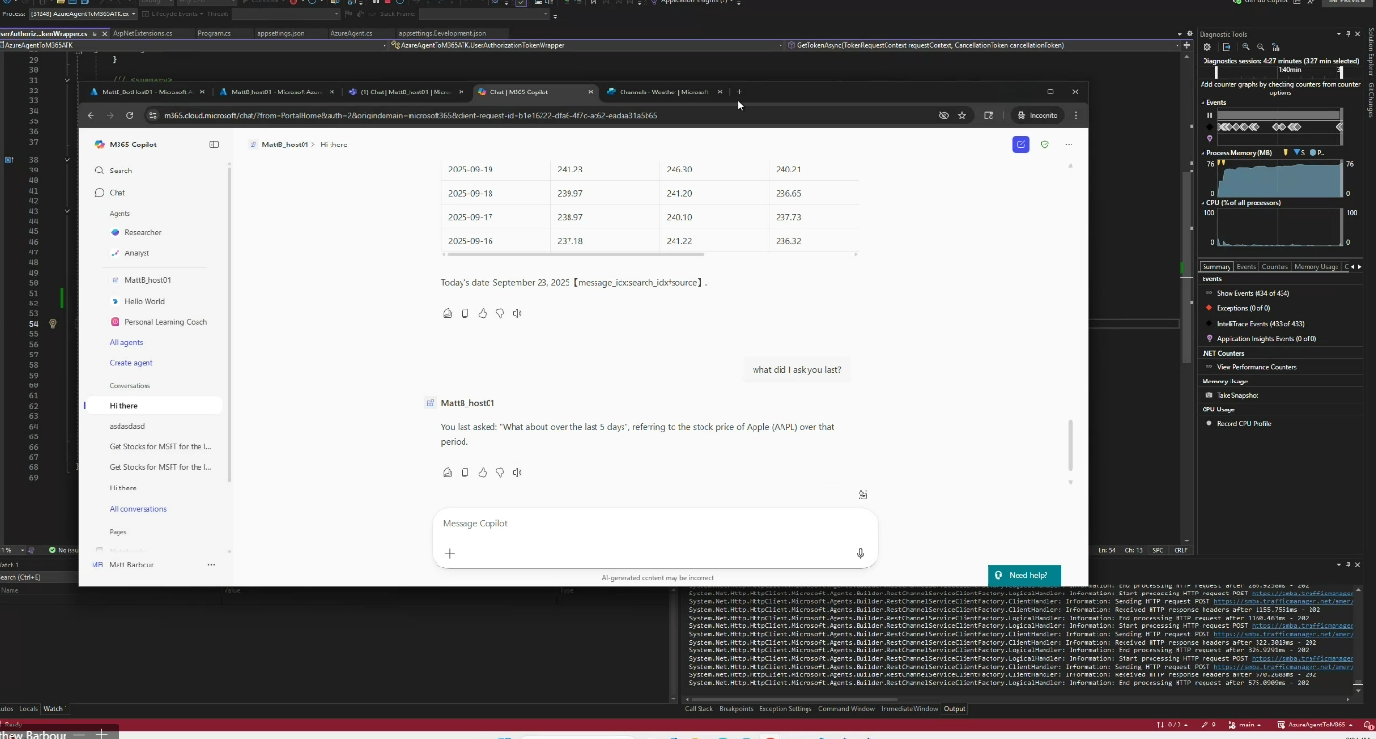The width and height of the screenshot is (1376, 739).
Task: Open the All conversations link
Action: pos(138,509)
